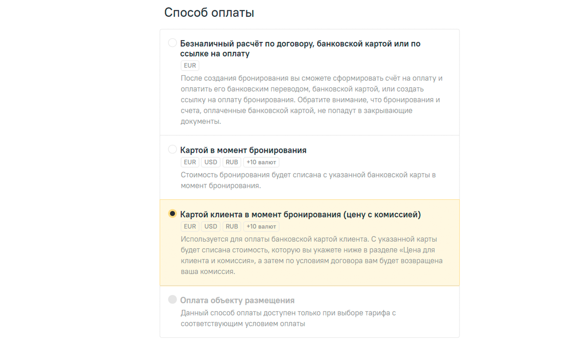
Task: Select the Безналичный расчёт radio button
Action: click(172, 43)
